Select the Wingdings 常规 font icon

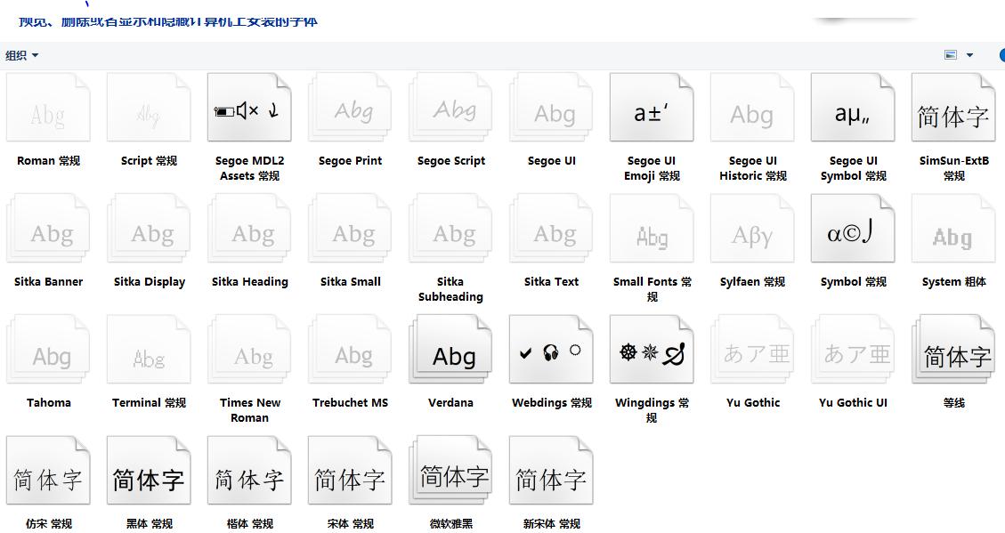[652, 350]
